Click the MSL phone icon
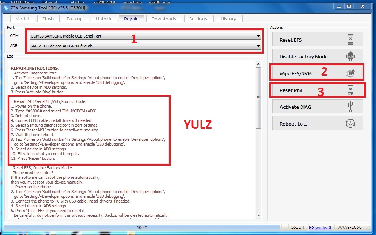Screen dimensions: 376x235 (350, 90)
